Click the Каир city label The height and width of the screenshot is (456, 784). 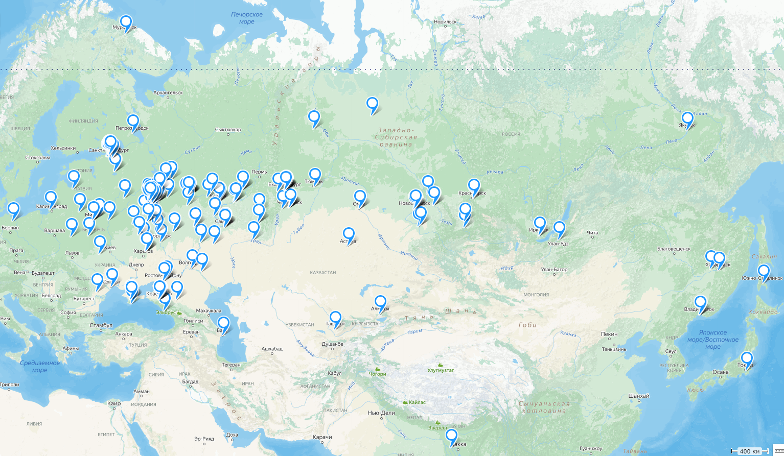(x=114, y=403)
